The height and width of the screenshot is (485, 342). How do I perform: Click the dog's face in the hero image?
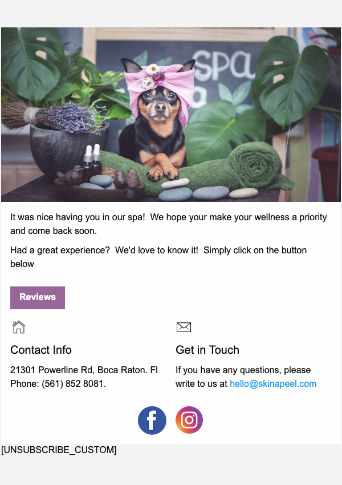160,104
